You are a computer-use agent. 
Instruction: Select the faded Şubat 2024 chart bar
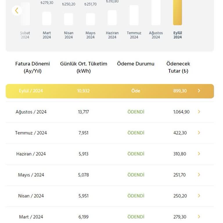25,14
